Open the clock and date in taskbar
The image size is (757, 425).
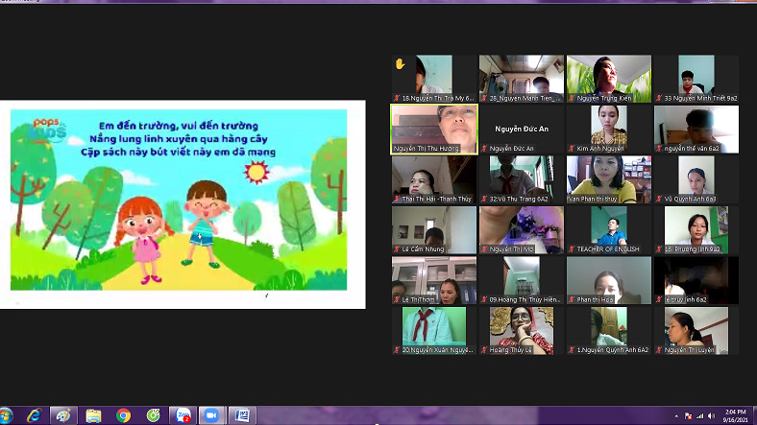[738, 415]
